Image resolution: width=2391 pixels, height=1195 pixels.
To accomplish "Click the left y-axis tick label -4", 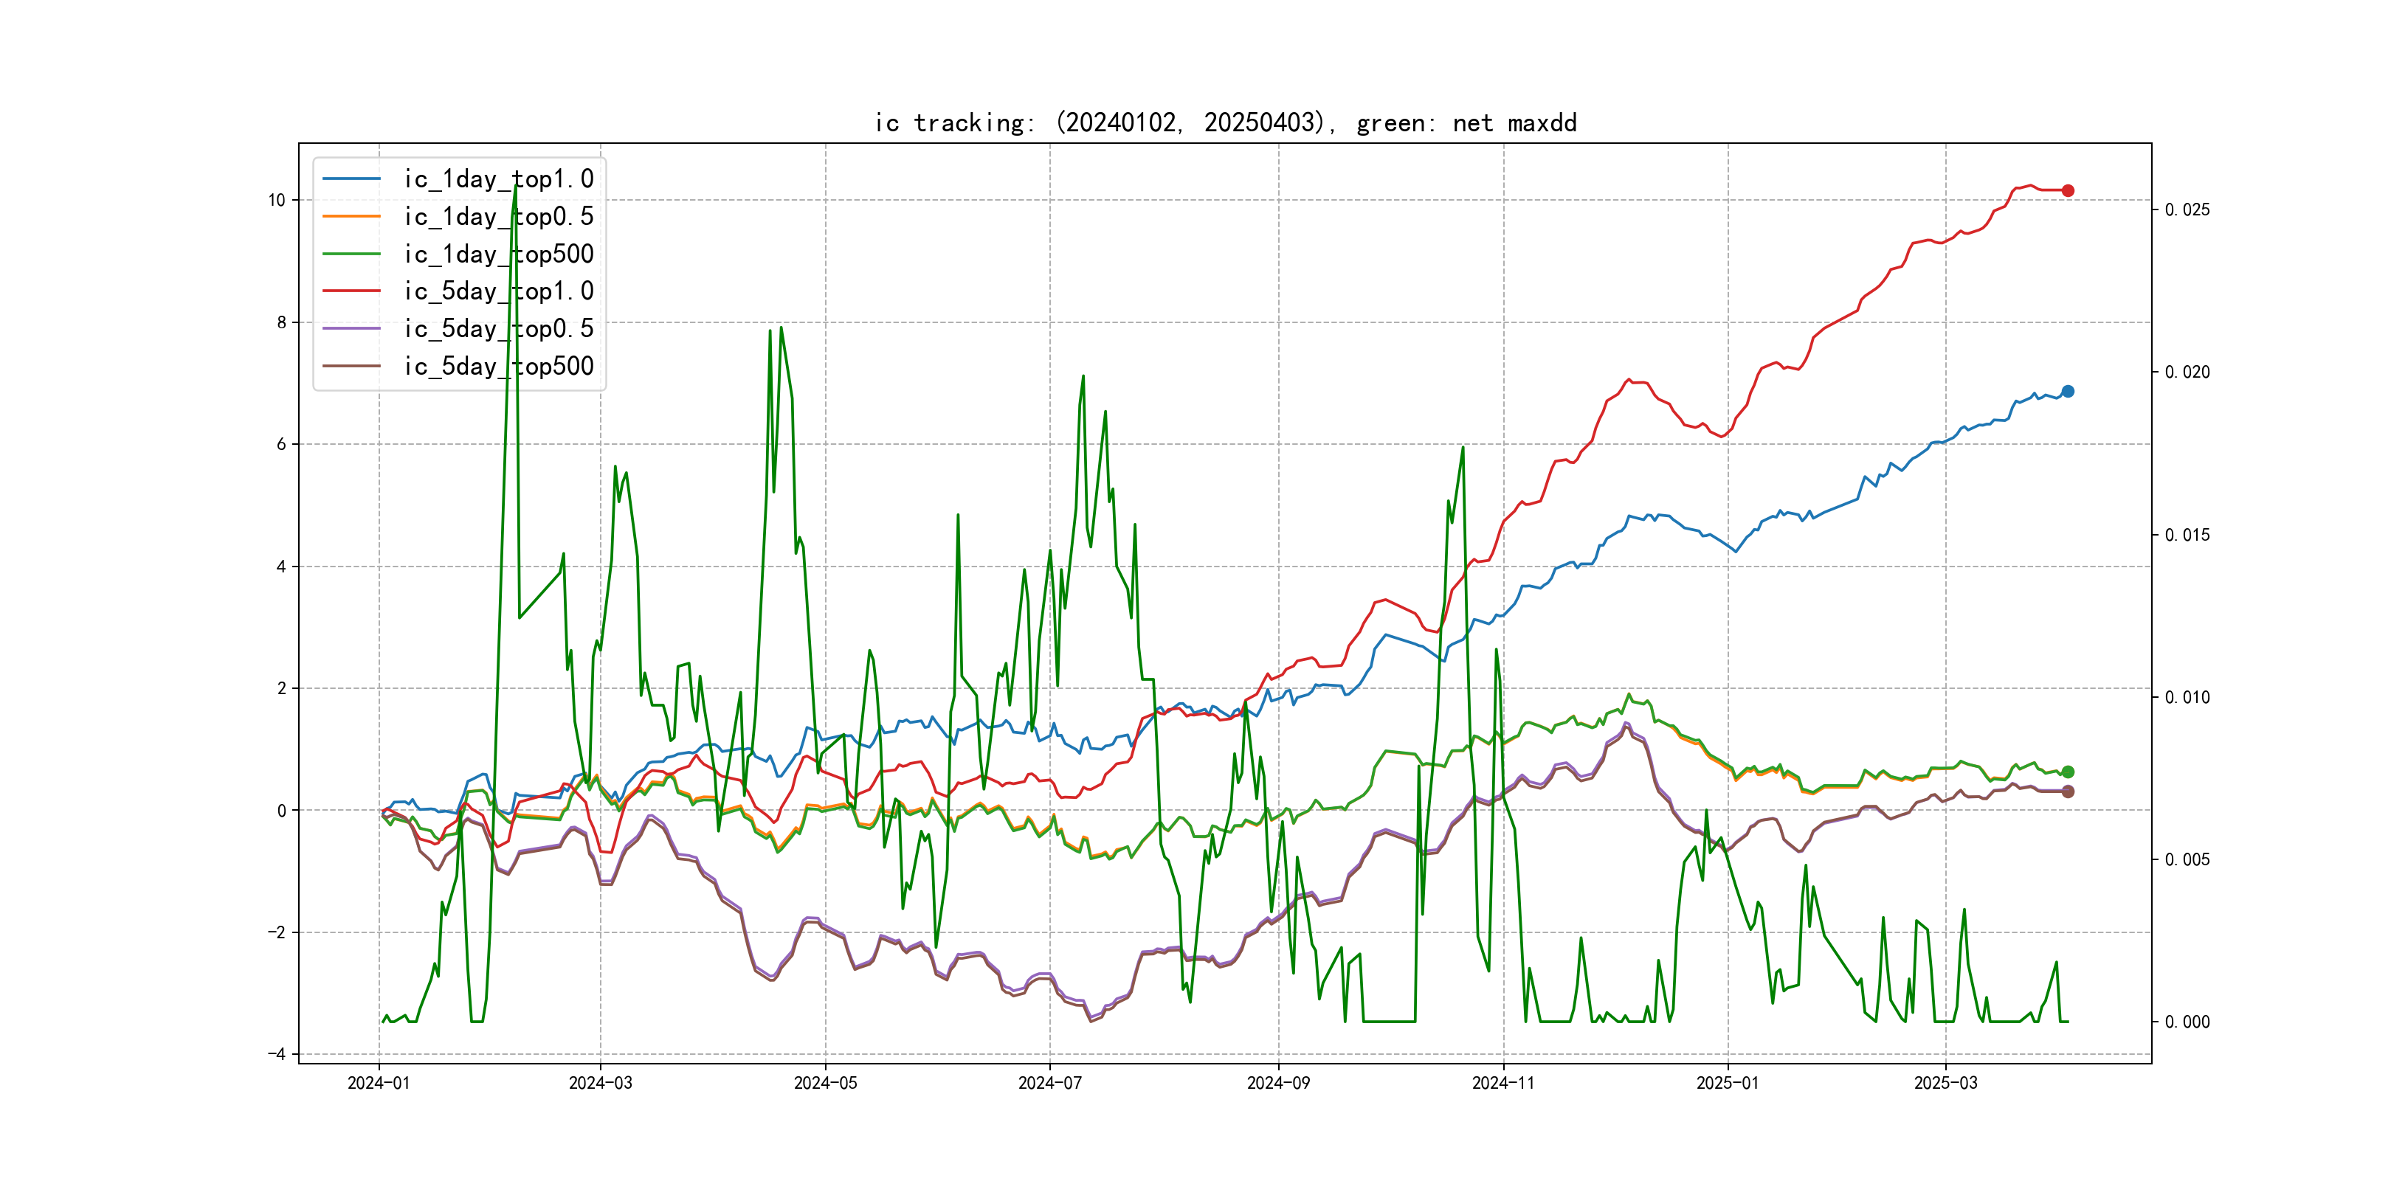I will (x=276, y=1054).
